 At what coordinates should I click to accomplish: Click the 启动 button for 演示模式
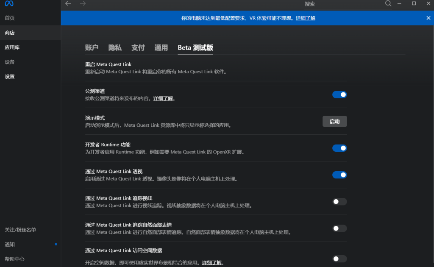tap(335, 122)
